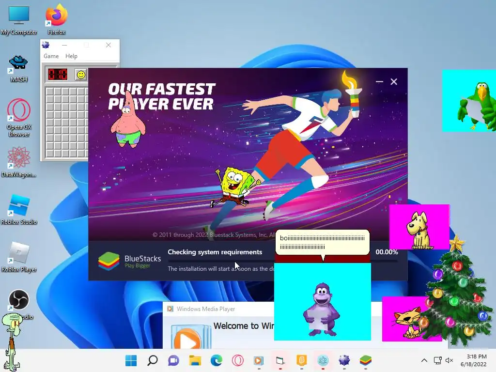The image size is (496, 372).
Task: Click the BlueStacks logo in the installer
Action: tap(108, 261)
